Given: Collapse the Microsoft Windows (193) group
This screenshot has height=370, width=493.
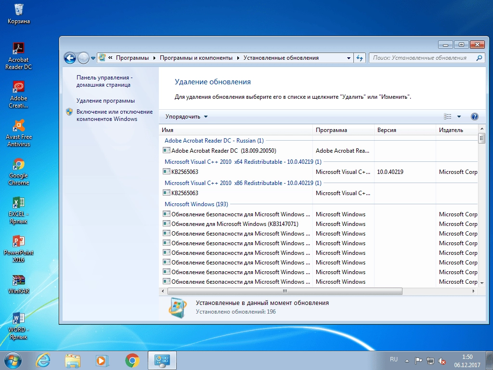Looking at the screenshot, I should tap(196, 204).
